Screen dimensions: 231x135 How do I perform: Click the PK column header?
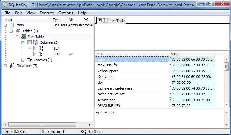tap(86, 20)
